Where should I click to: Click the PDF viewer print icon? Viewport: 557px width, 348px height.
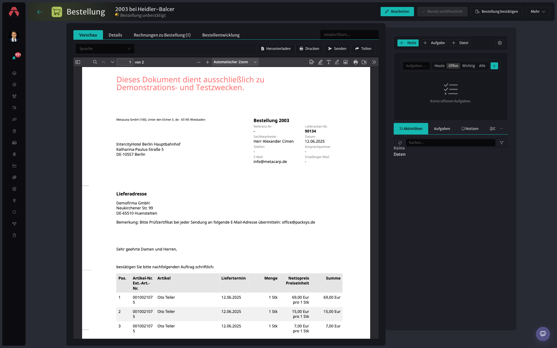tap(356, 62)
